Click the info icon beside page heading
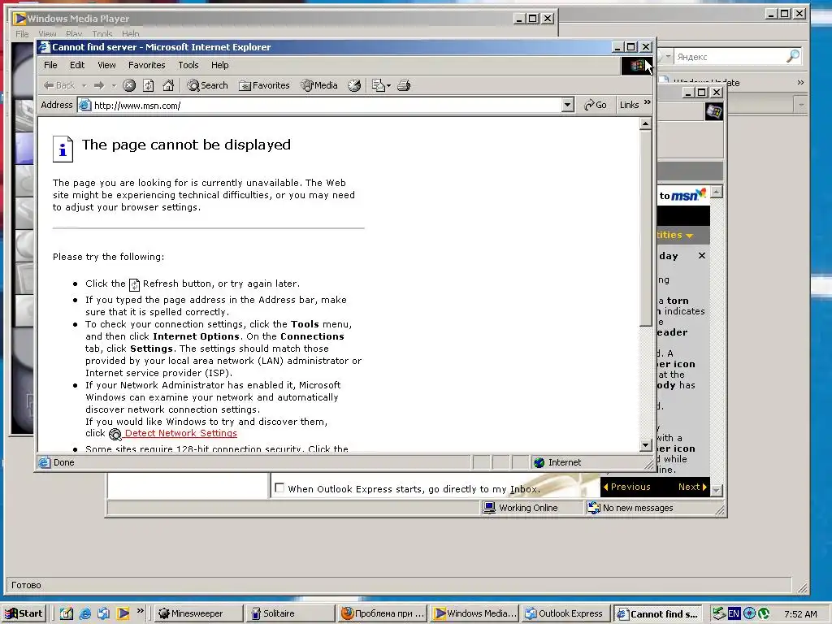This screenshot has height=624, width=832. tap(63, 149)
